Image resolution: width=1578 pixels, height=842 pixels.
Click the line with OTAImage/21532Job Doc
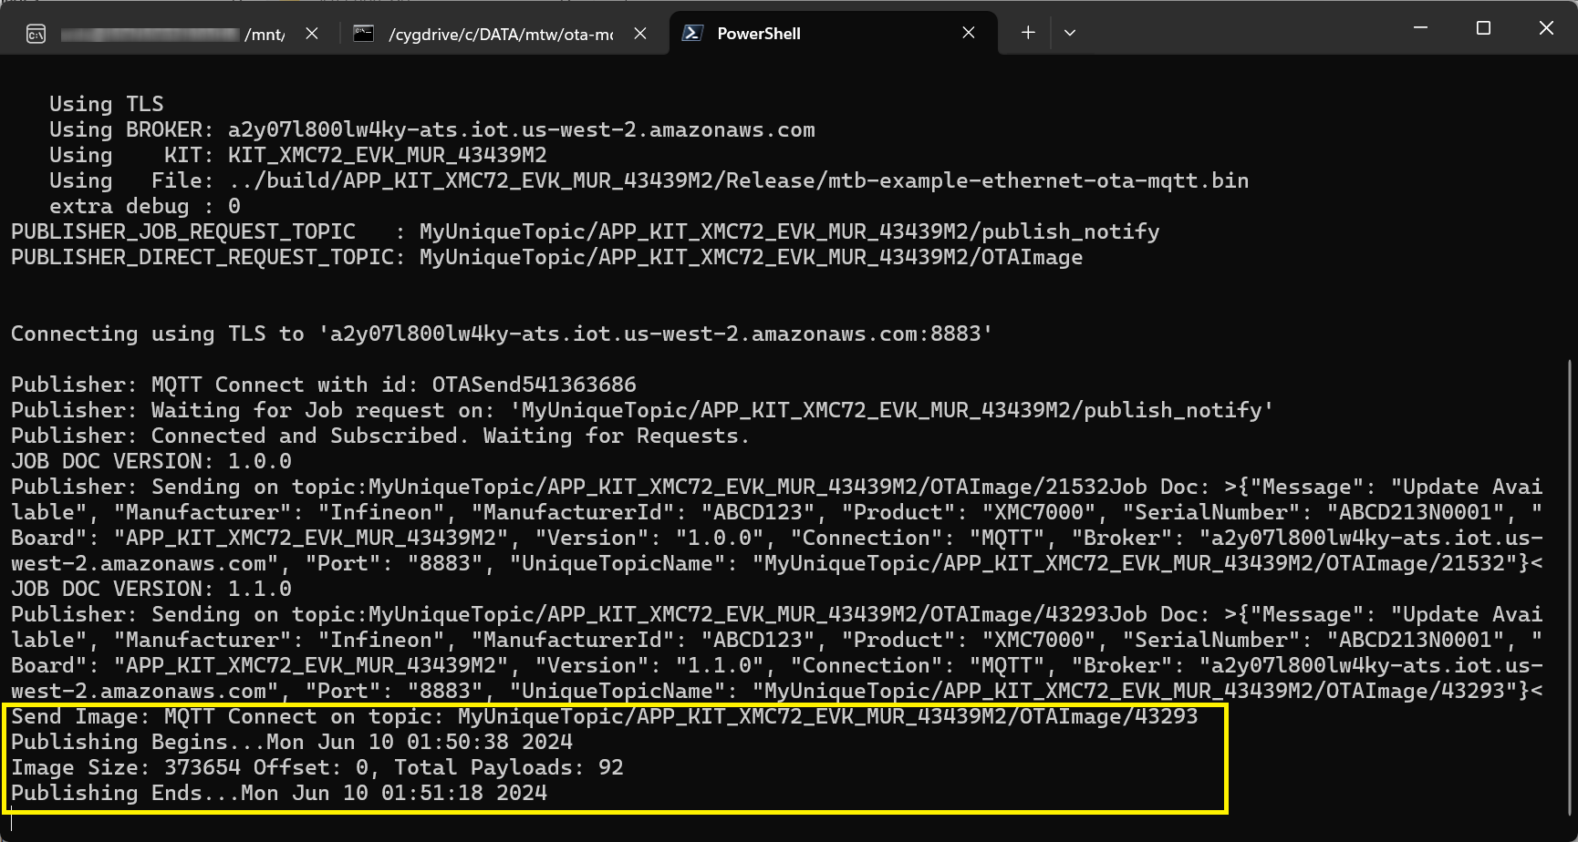point(777,487)
